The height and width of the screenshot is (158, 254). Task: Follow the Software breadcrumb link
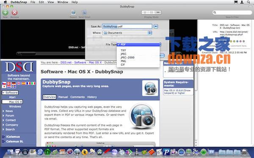tap(80, 62)
